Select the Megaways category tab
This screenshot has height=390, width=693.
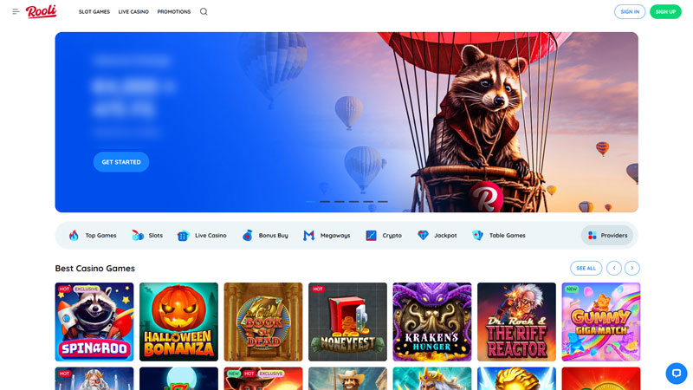(x=327, y=235)
